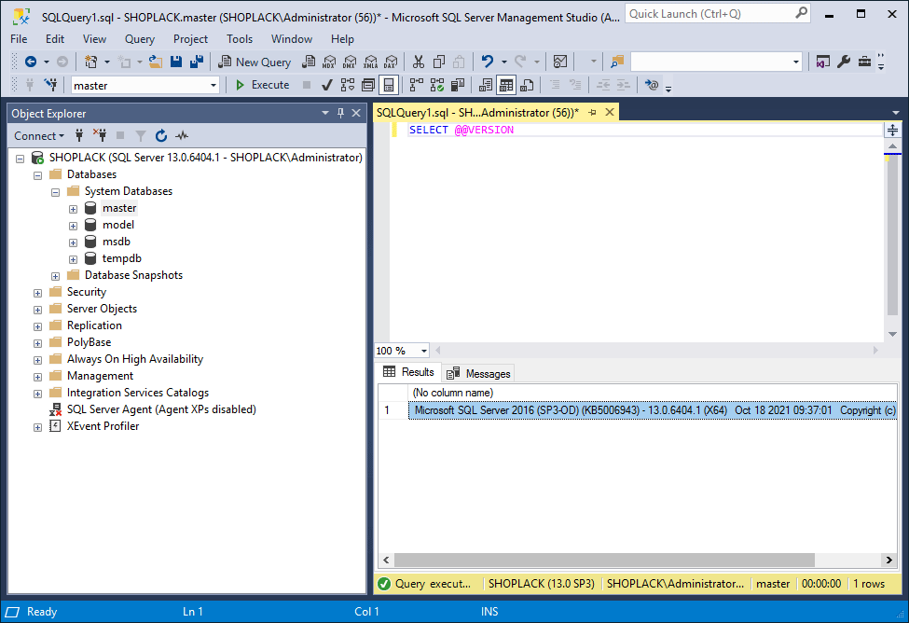Click in the Quick Launch search box

718,14
